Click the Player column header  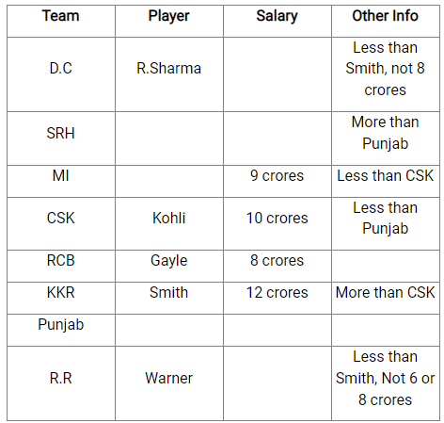click(169, 21)
